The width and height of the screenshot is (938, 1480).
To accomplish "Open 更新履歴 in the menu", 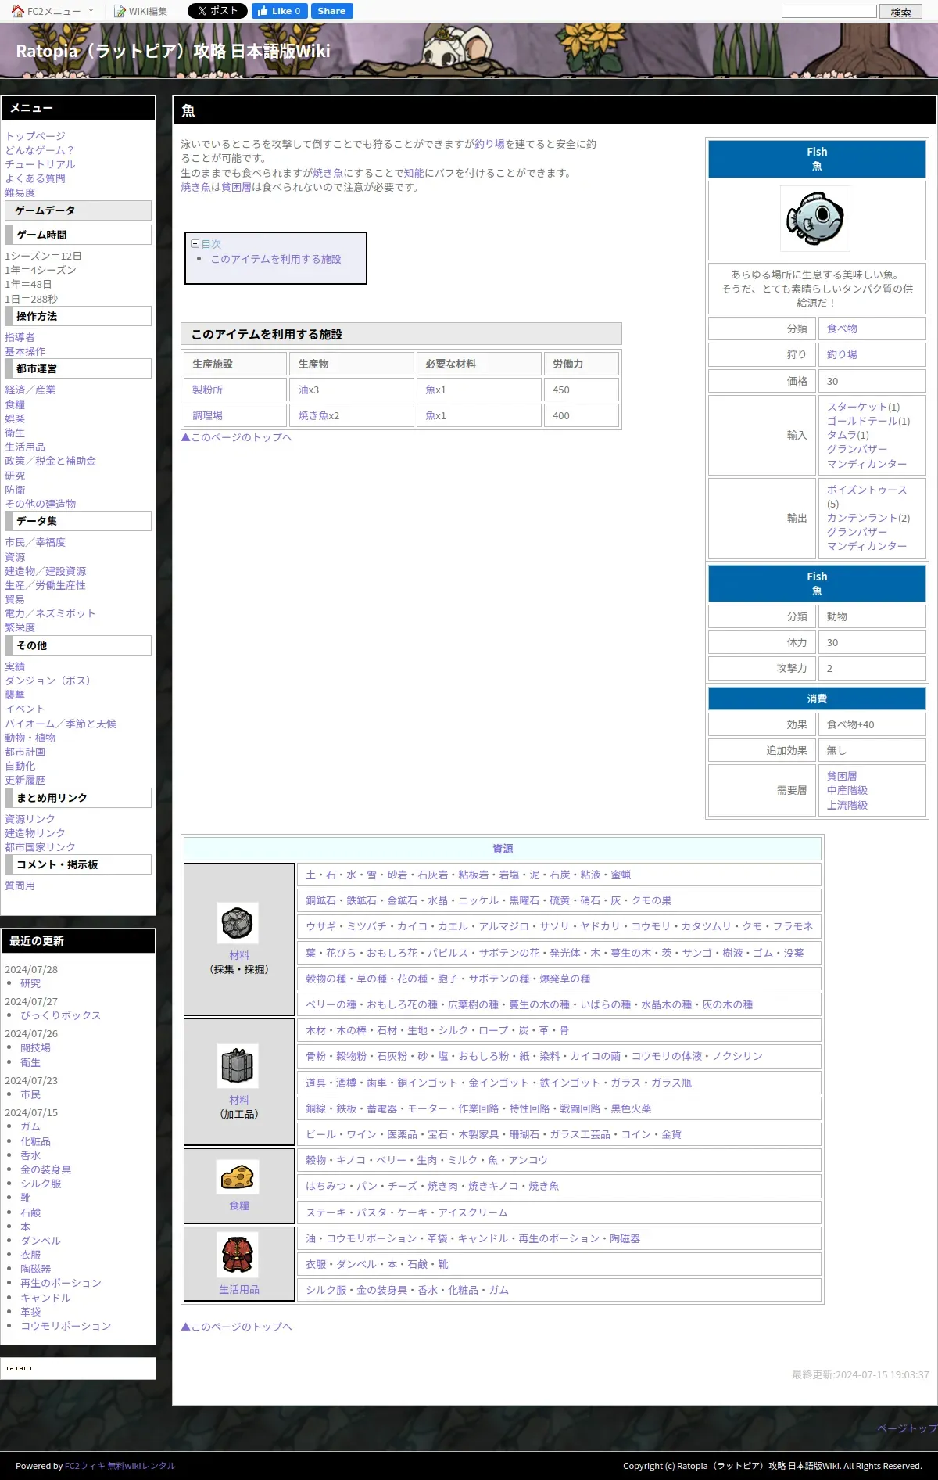I will pos(25,780).
